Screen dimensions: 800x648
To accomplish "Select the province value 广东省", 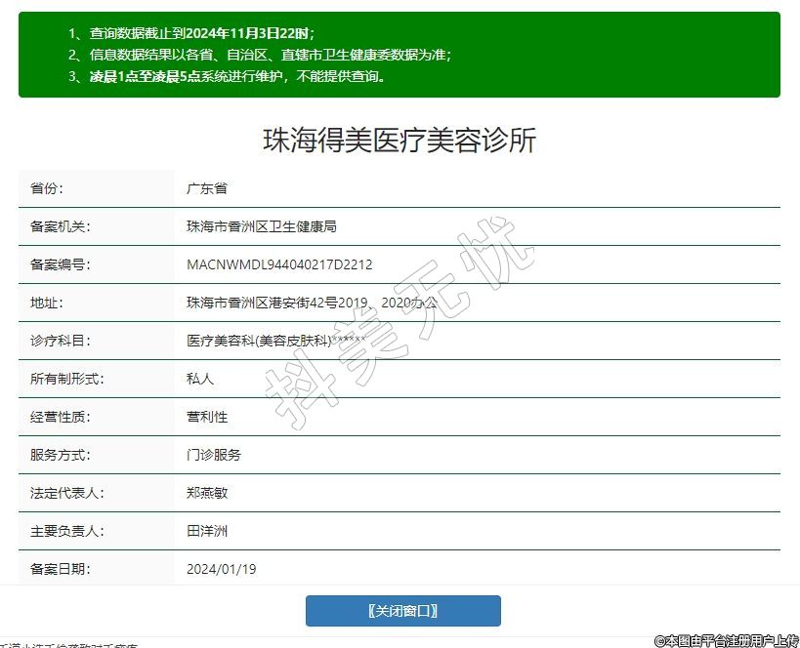I will coord(207,188).
